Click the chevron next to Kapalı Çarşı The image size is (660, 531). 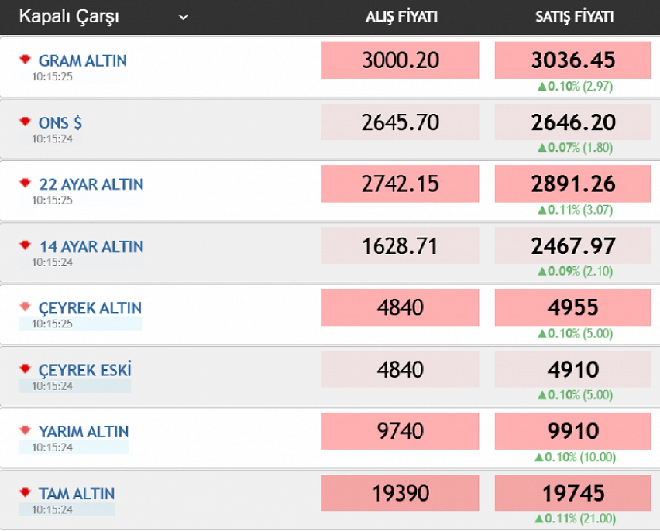tap(183, 17)
